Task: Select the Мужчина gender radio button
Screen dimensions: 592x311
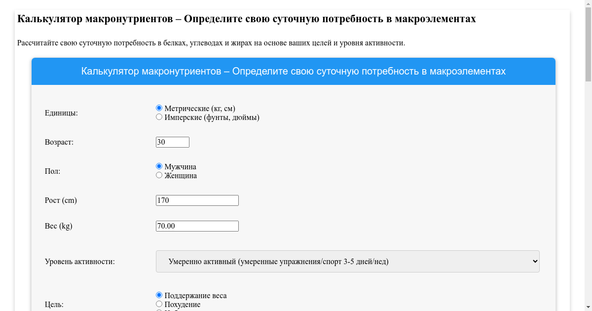Action: pyautogui.click(x=159, y=166)
